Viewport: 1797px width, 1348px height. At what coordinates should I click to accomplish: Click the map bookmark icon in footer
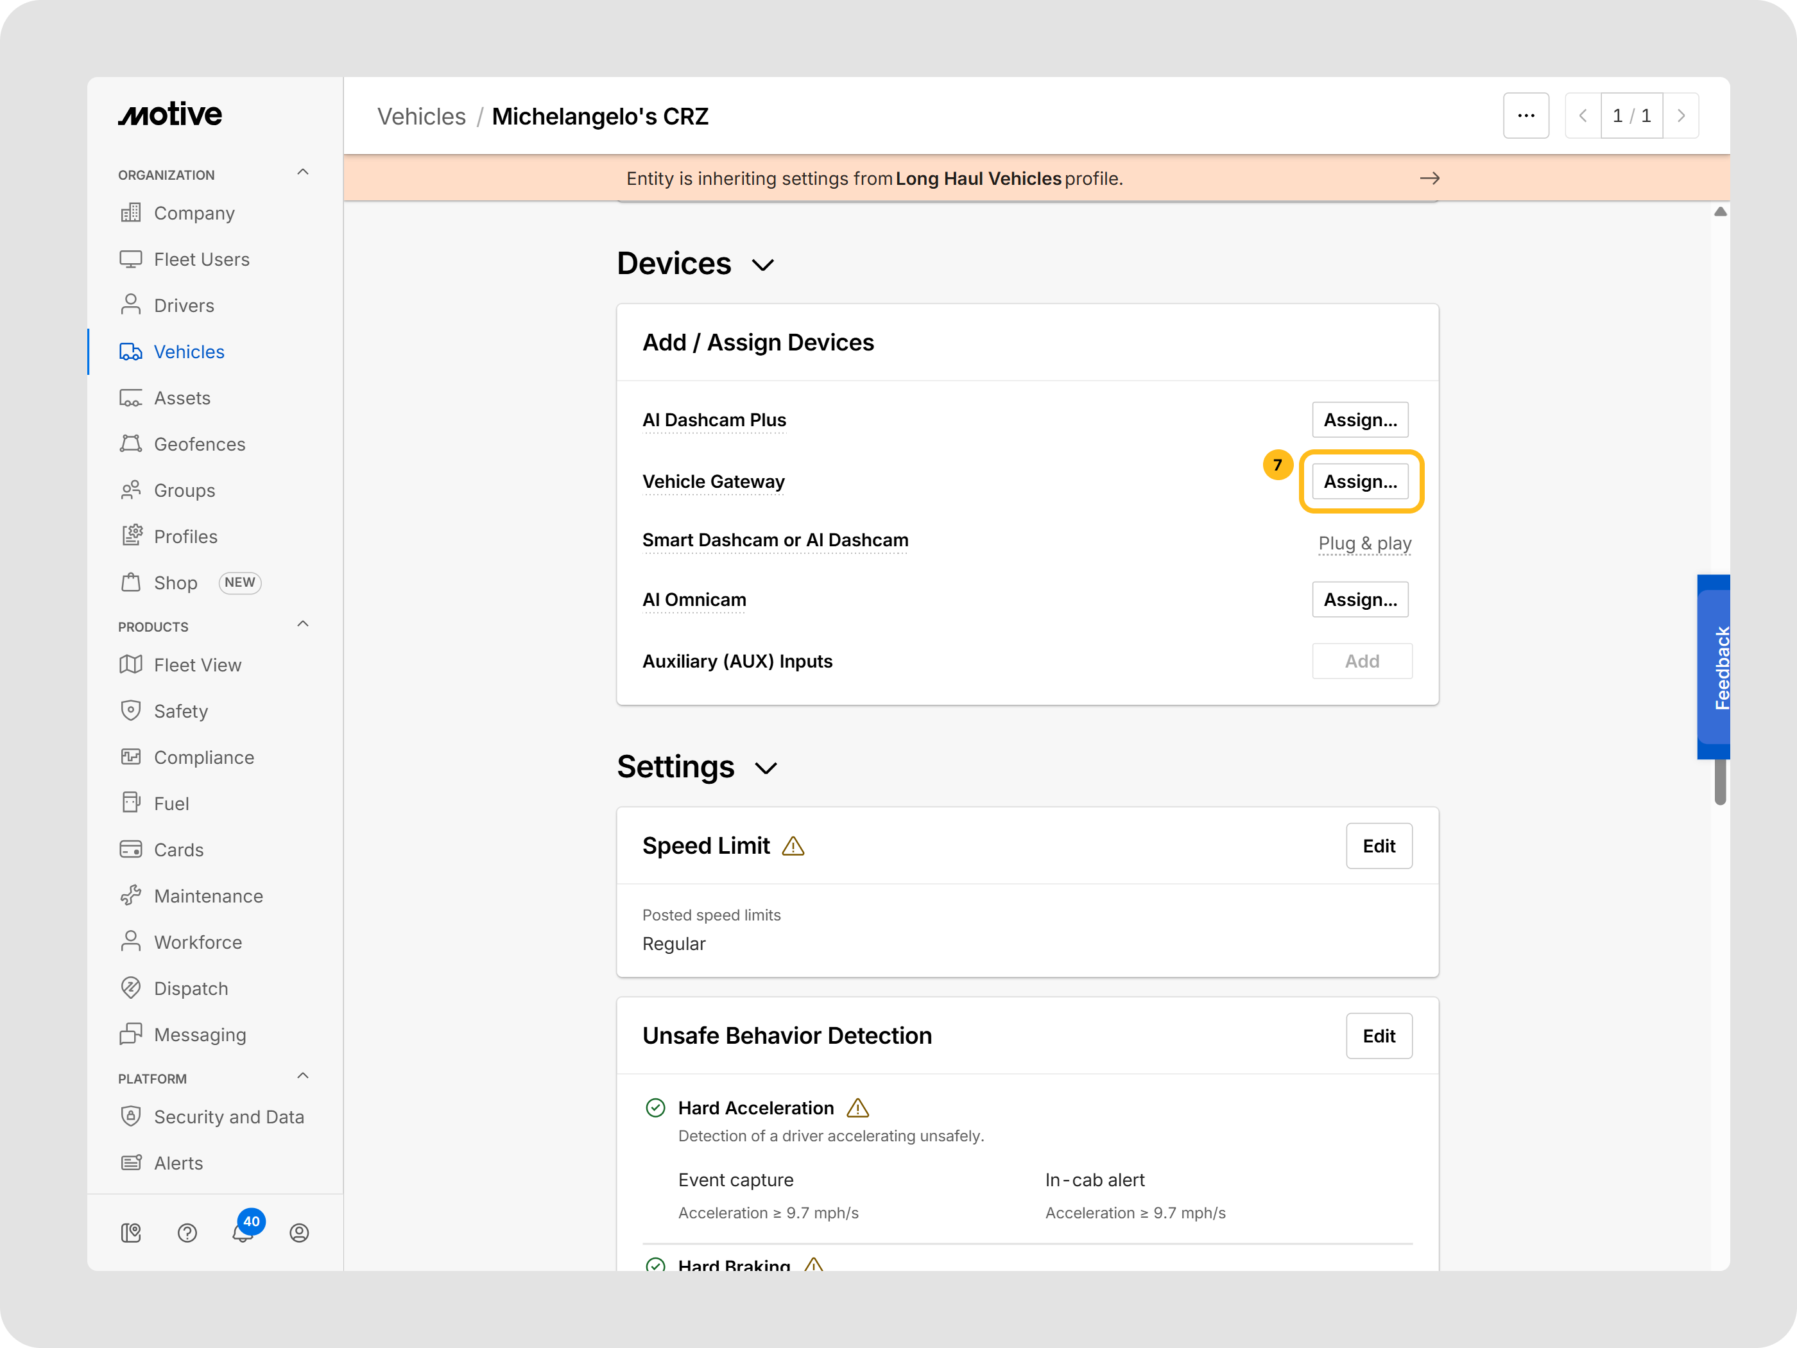tap(131, 1232)
